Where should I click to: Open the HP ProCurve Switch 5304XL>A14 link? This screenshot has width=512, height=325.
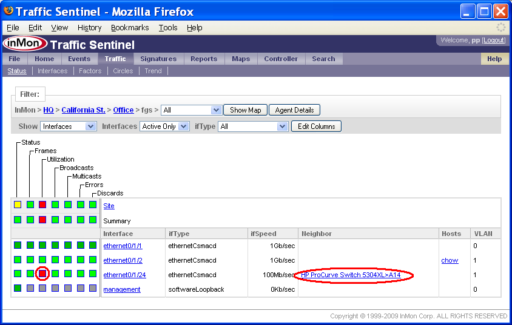point(351,275)
